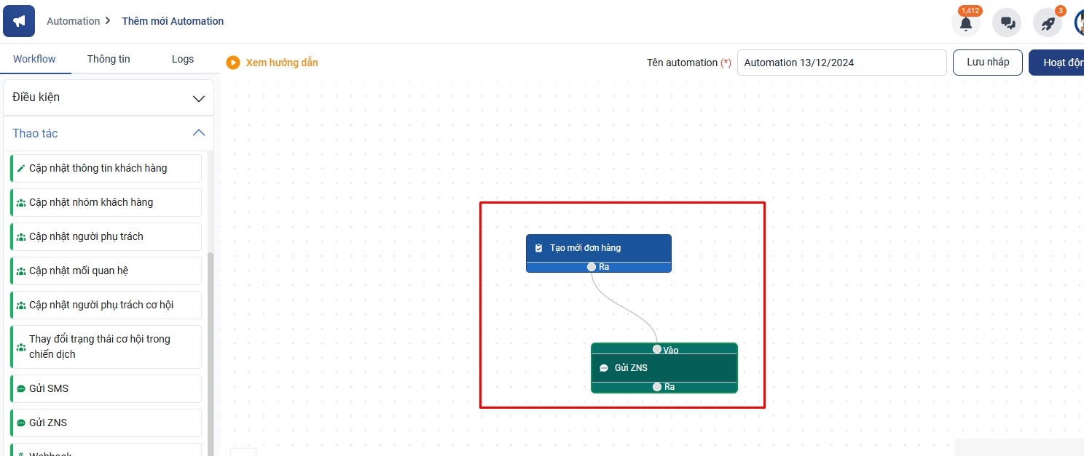Click the play icon beside Xem hướng dẫn
Image resolution: width=1084 pixels, height=456 pixels.
(x=233, y=63)
